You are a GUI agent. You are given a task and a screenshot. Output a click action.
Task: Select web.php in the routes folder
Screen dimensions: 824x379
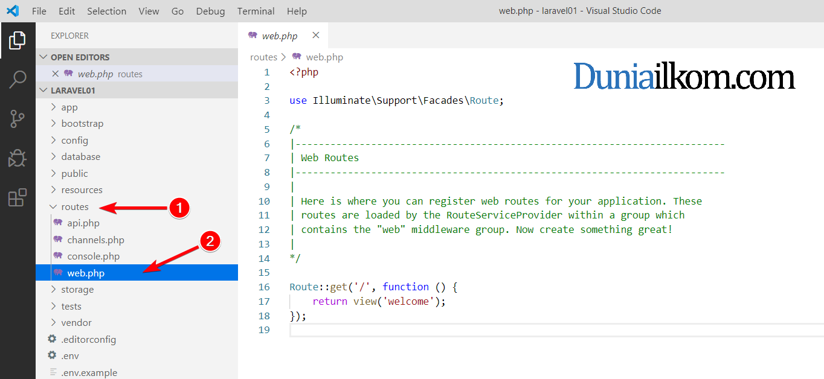[137, 273]
